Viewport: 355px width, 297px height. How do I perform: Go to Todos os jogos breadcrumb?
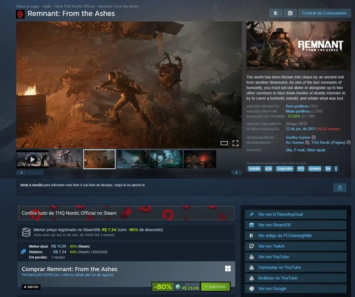[x=27, y=6]
